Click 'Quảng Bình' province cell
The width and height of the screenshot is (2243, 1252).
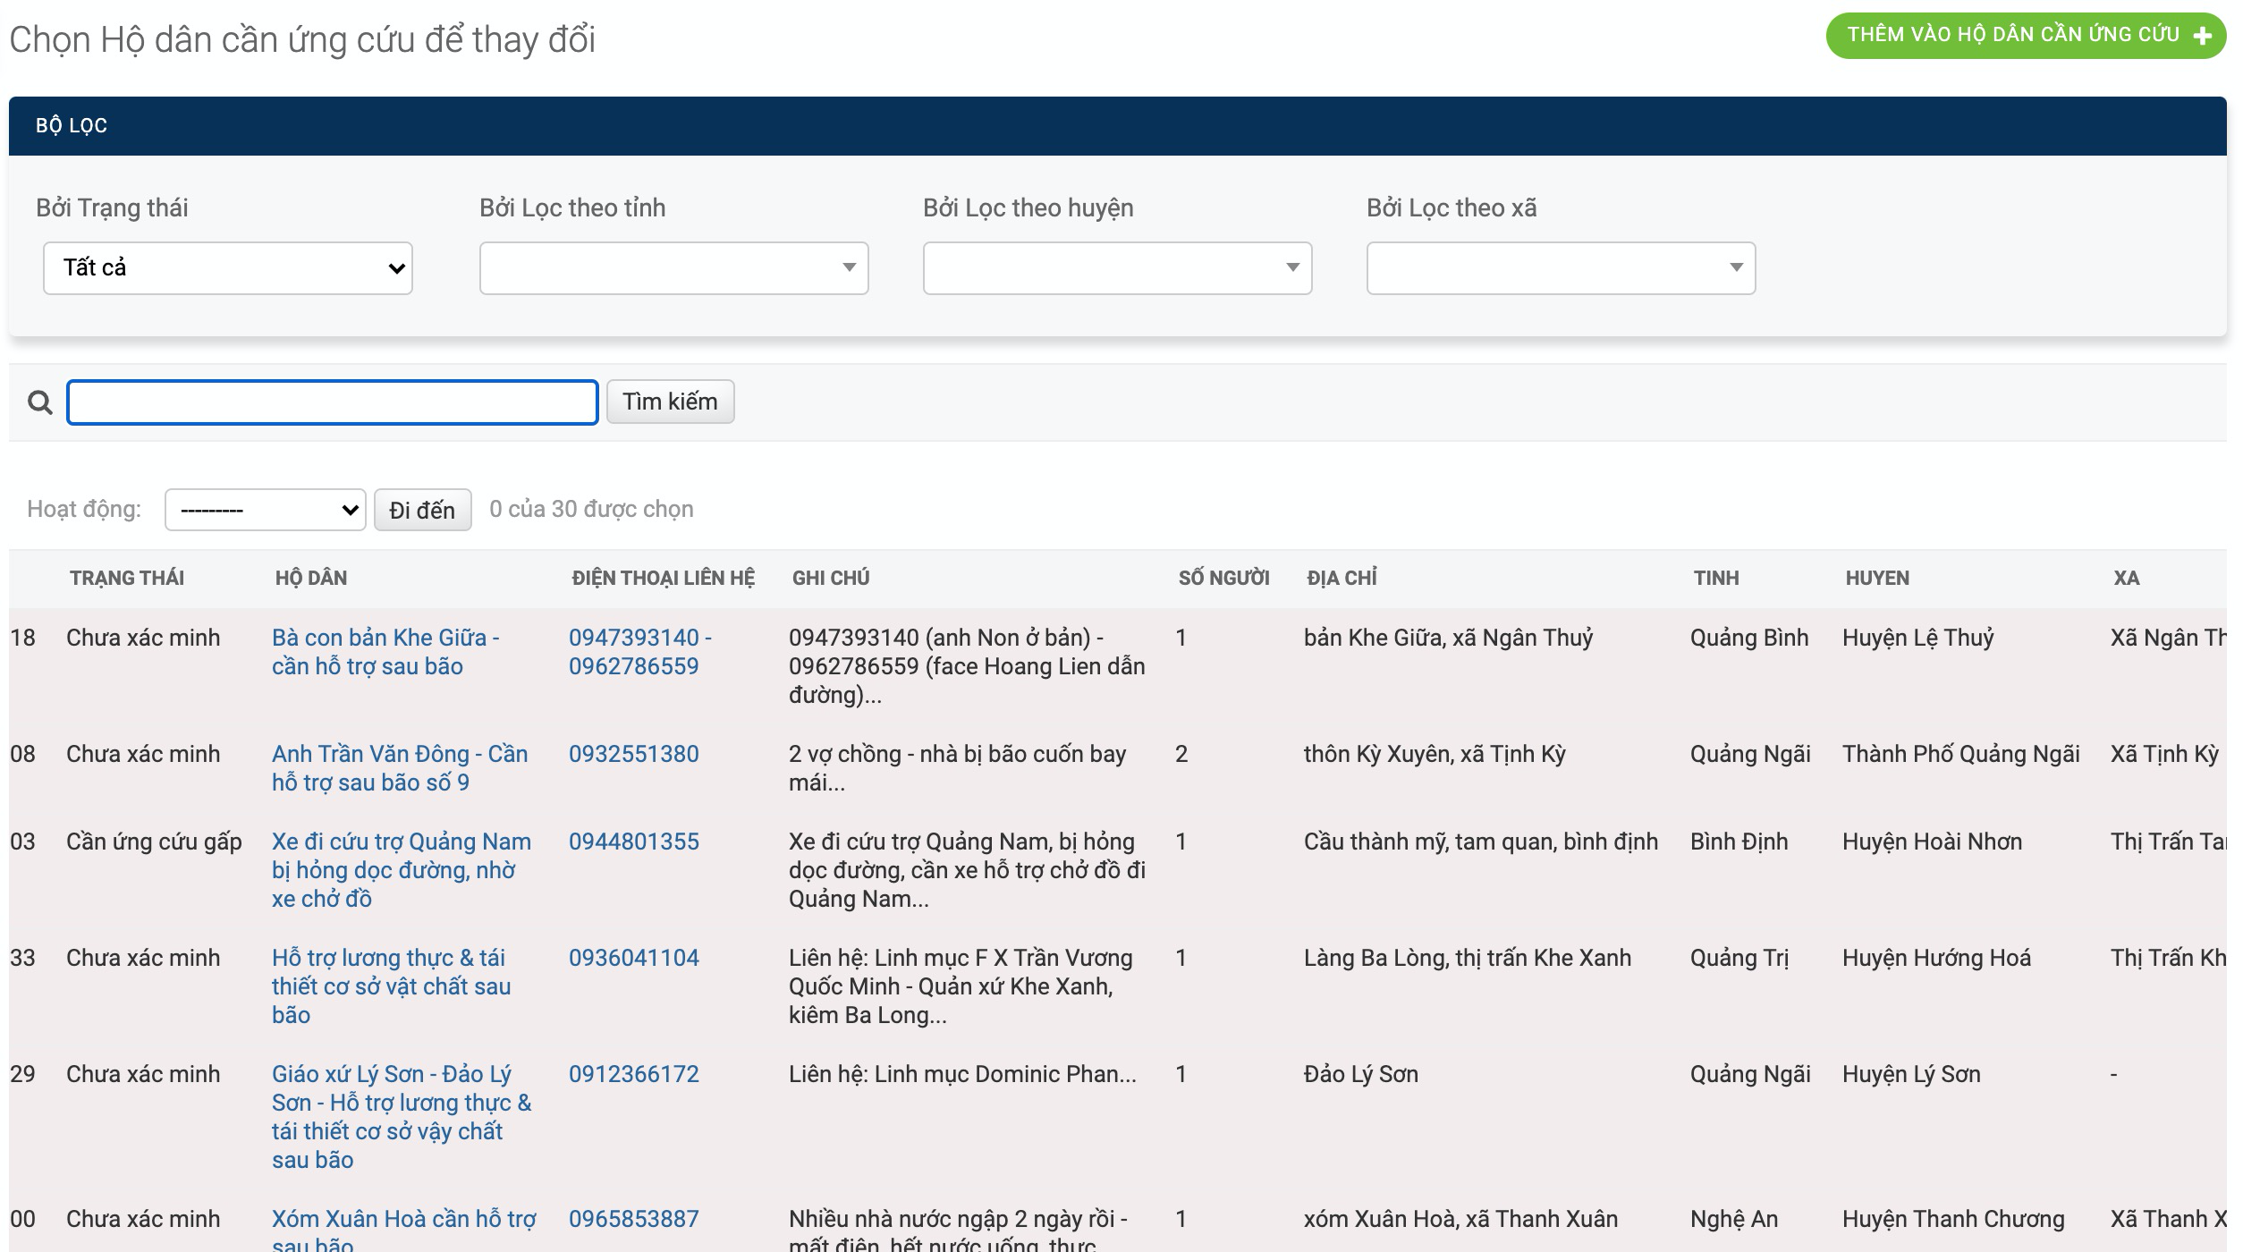[1749, 638]
